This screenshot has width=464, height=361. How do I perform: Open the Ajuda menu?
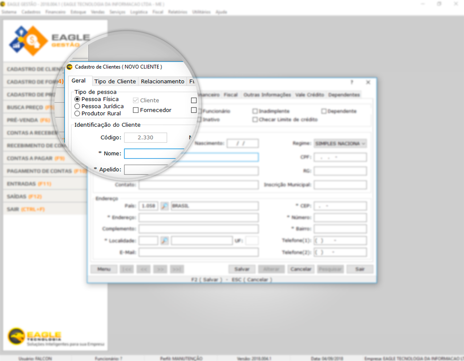pyautogui.click(x=221, y=12)
